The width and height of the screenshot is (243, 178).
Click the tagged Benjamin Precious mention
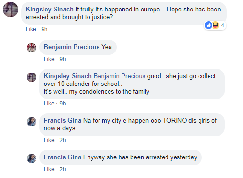click(120, 76)
